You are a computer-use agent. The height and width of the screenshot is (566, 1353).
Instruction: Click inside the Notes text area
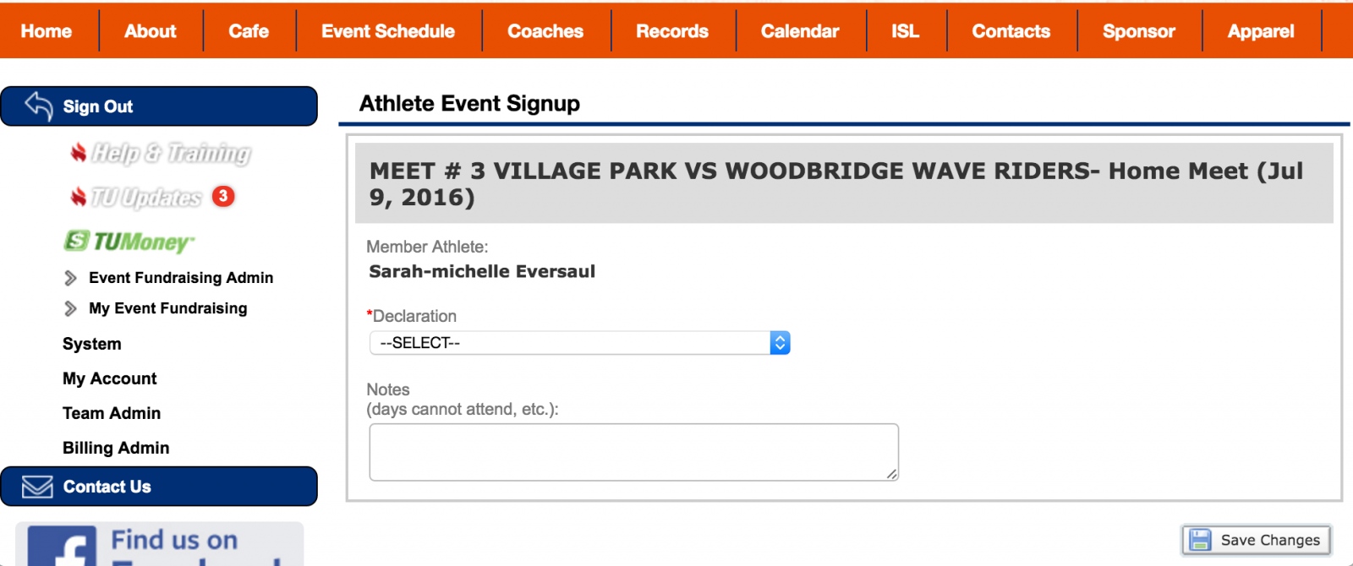pyautogui.click(x=633, y=452)
